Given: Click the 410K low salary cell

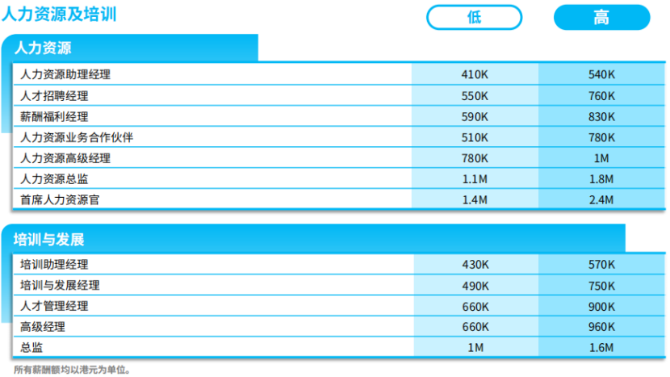Looking at the screenshot, I should pyautogui.click(x=475, y=74).
